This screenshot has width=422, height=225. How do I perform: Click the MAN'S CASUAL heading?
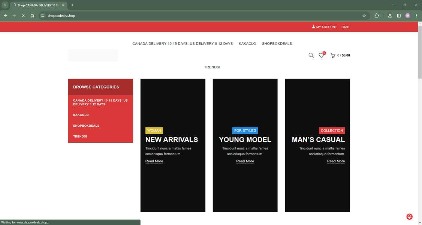[x=318, y=140]
